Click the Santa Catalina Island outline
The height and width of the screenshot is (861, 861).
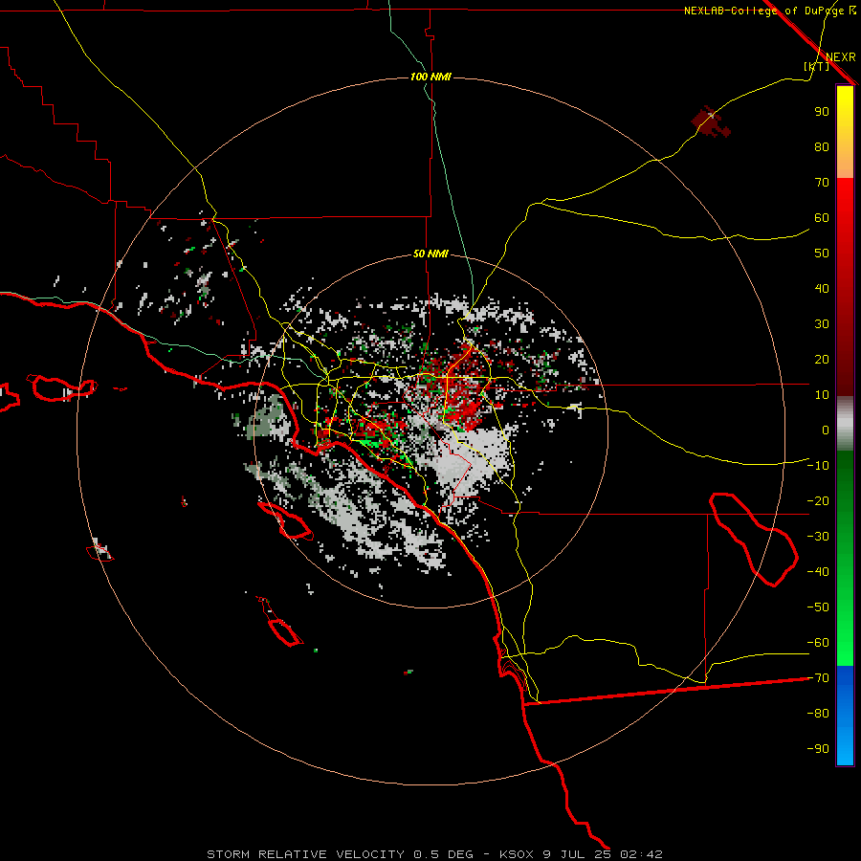tap(285, 520)
